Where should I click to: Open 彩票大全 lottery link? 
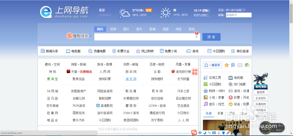click(x=121, y=51)
